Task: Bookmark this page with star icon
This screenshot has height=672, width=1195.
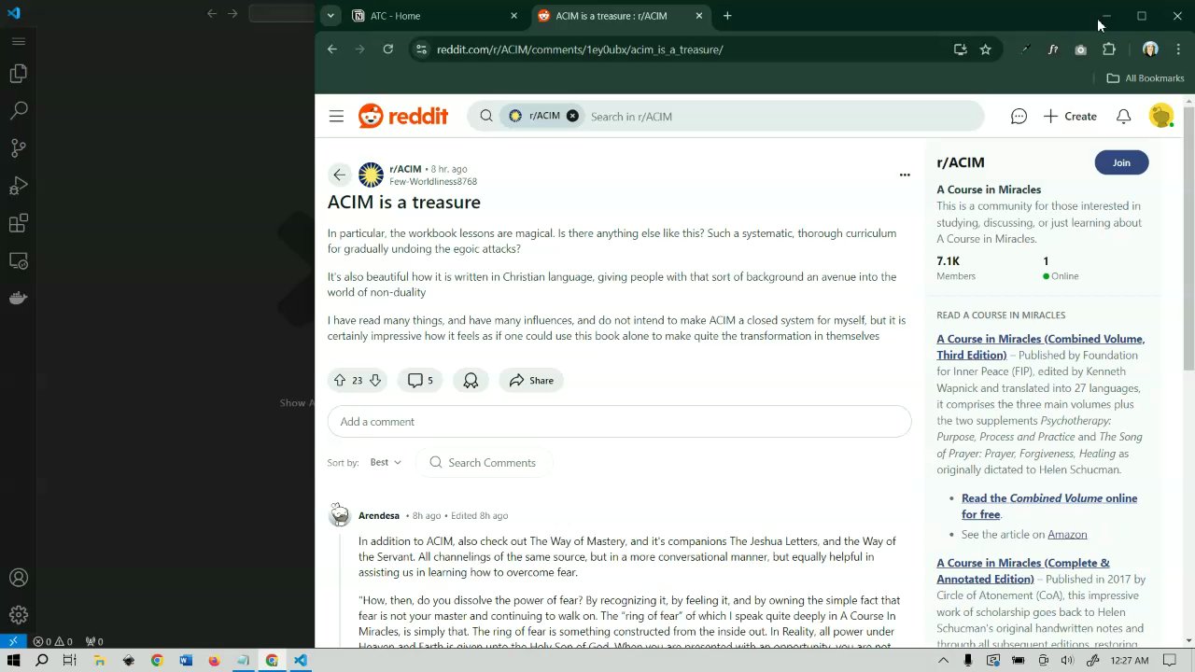Action: pos(985,49)
